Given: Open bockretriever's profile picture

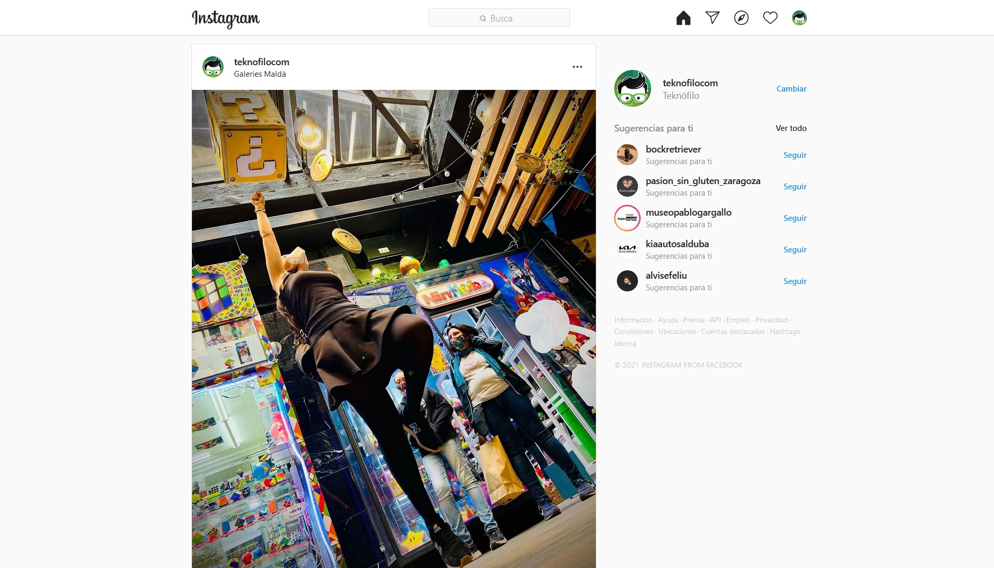Looking at the screenshot, I should point(627,155).
